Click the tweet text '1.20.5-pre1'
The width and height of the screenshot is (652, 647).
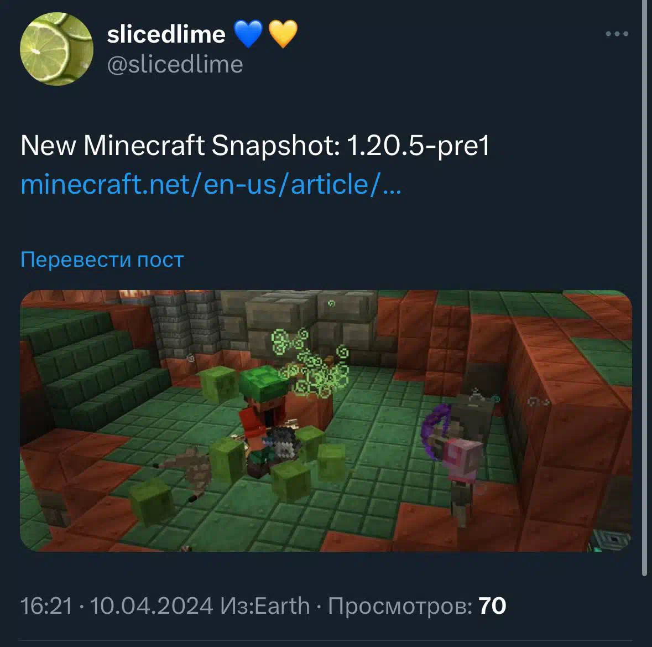click(418, 146)
